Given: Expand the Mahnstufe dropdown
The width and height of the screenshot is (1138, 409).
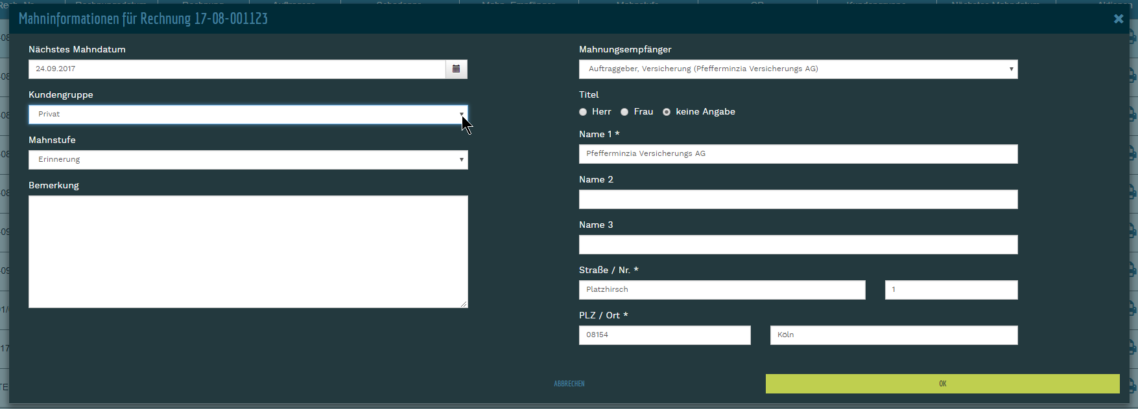Looking at the screenshot, I should tap(248, 160).
